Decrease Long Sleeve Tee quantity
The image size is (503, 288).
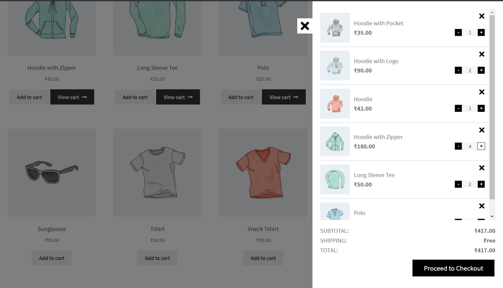tap(458, 184)
